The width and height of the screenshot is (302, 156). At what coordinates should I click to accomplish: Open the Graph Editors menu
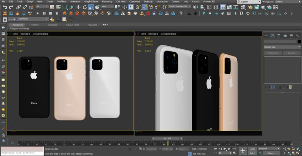pos(91,1)
